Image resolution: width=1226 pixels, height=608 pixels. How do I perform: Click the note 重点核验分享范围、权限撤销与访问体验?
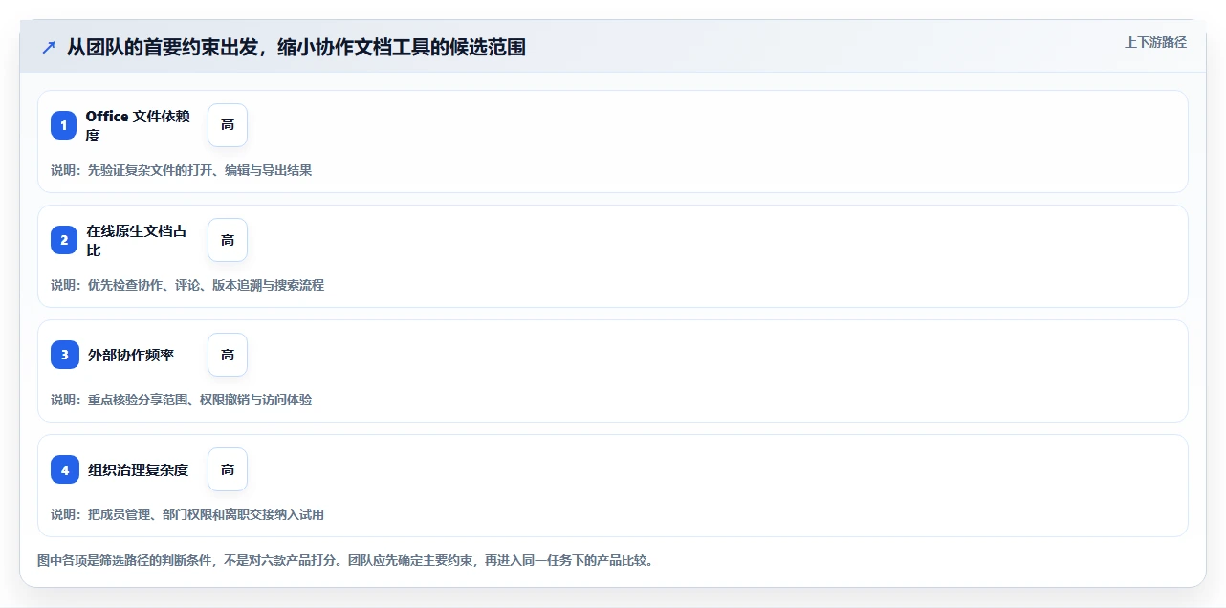click(x=199, y=400)
